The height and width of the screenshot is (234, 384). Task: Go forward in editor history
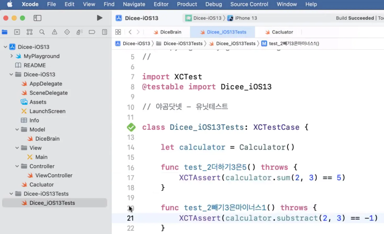138,32
